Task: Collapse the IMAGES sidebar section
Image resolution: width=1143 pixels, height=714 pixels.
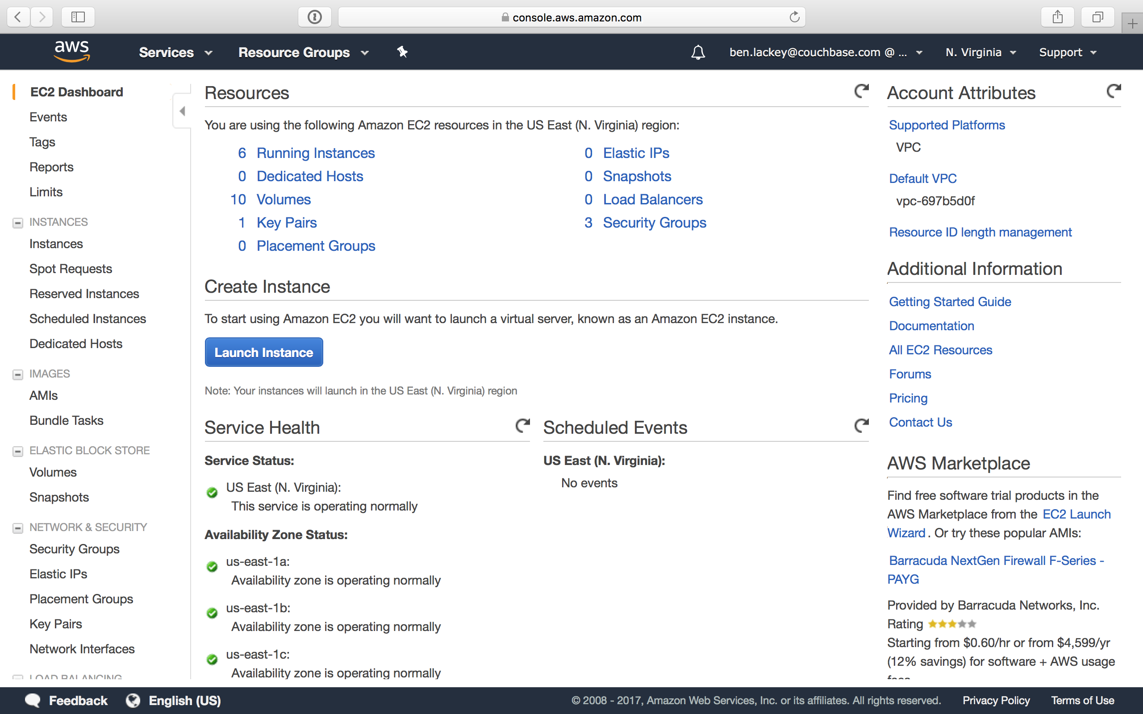Action: [17, 374]
